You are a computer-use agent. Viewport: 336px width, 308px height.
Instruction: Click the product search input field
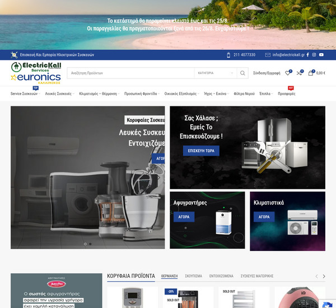click(130, 73)
